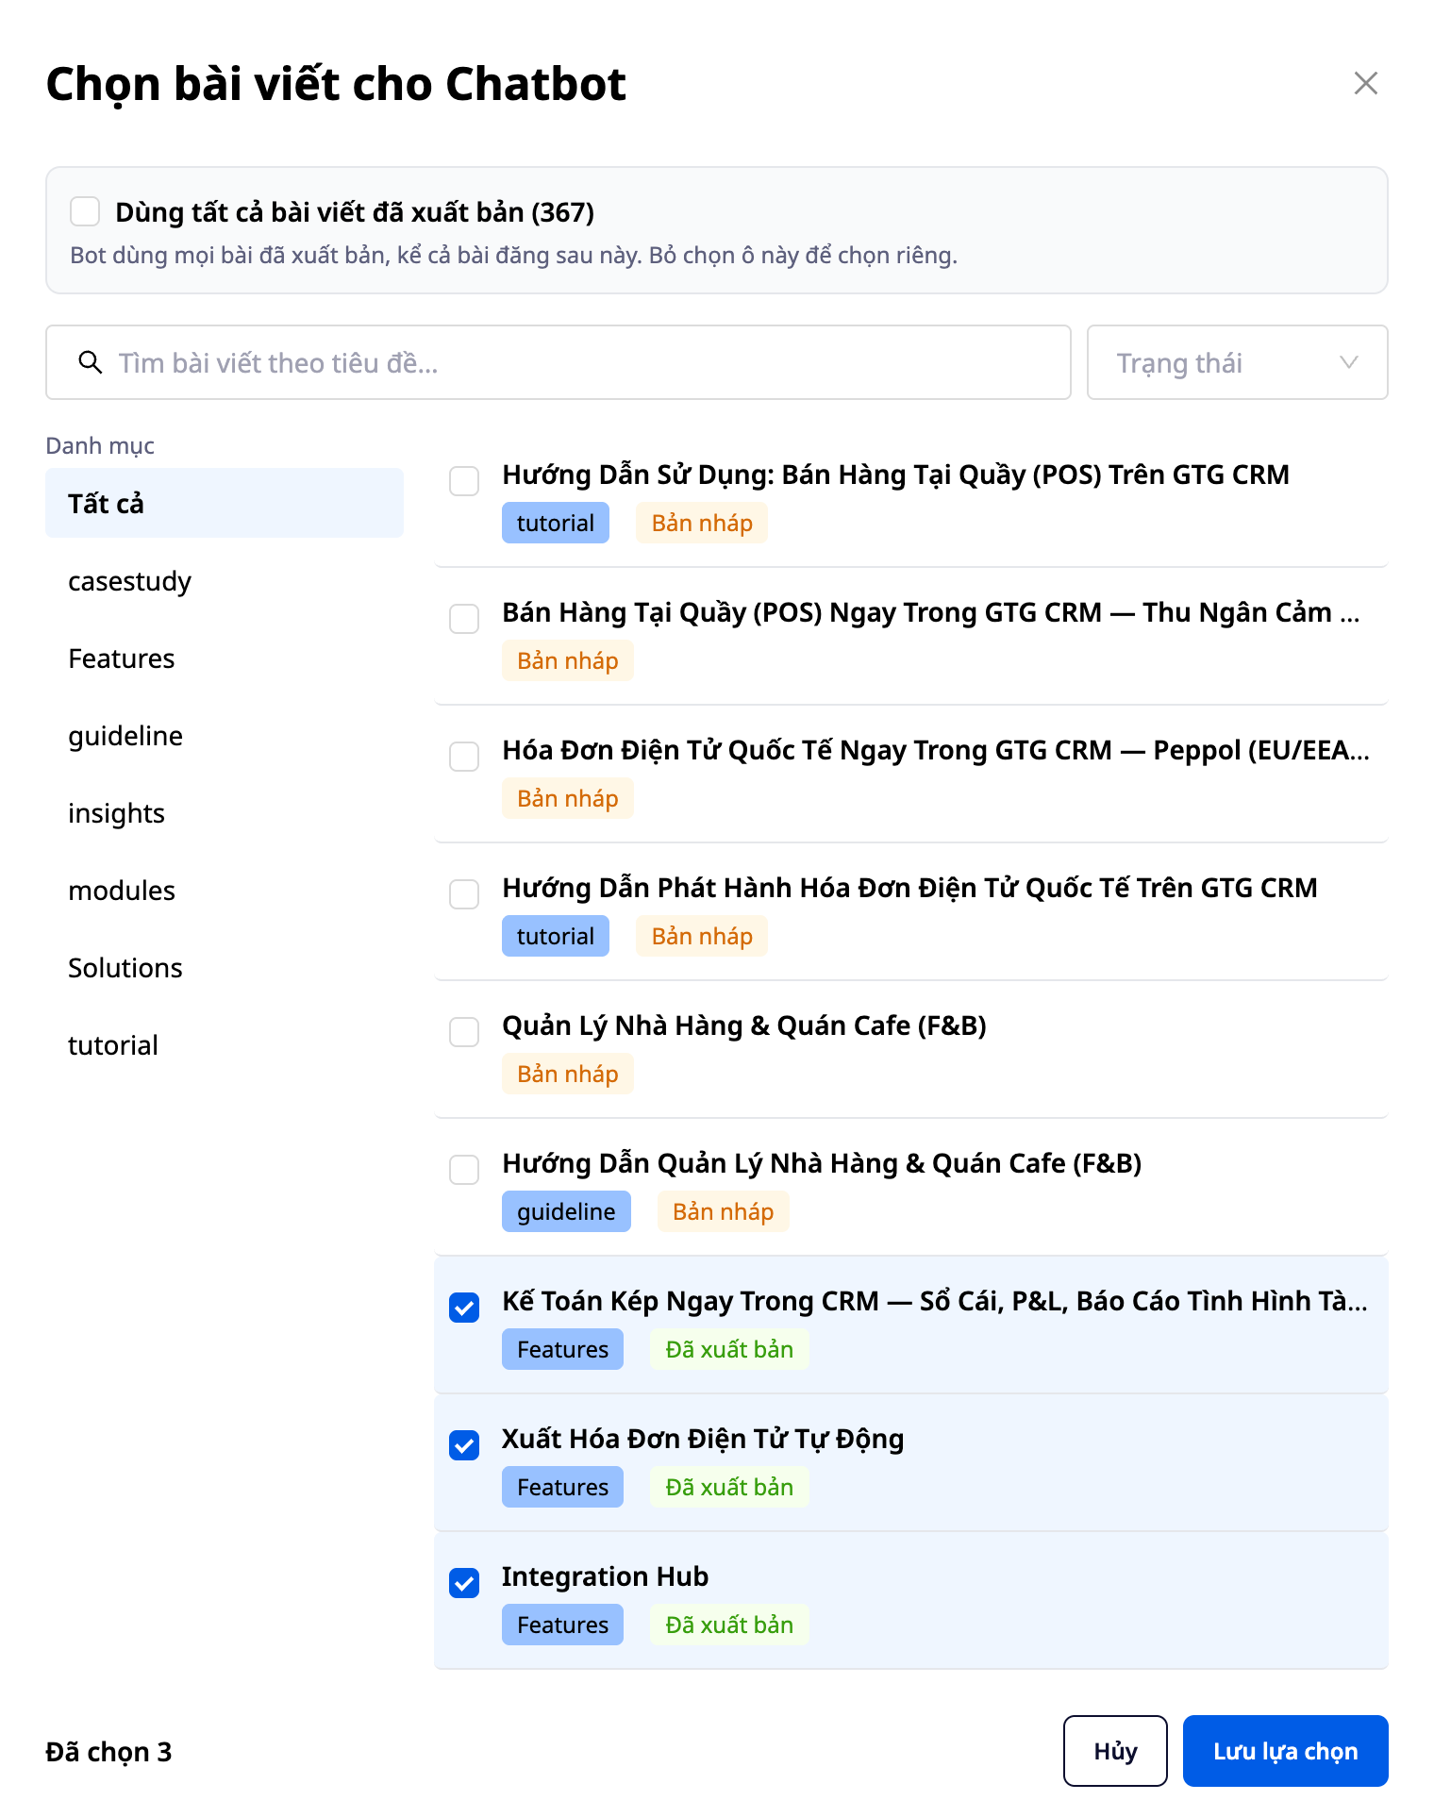
Task: Filter by casestudy category
Action: (225, 580)
